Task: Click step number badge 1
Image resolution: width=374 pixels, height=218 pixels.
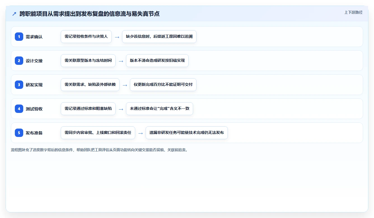Action: tap(19, 37)
